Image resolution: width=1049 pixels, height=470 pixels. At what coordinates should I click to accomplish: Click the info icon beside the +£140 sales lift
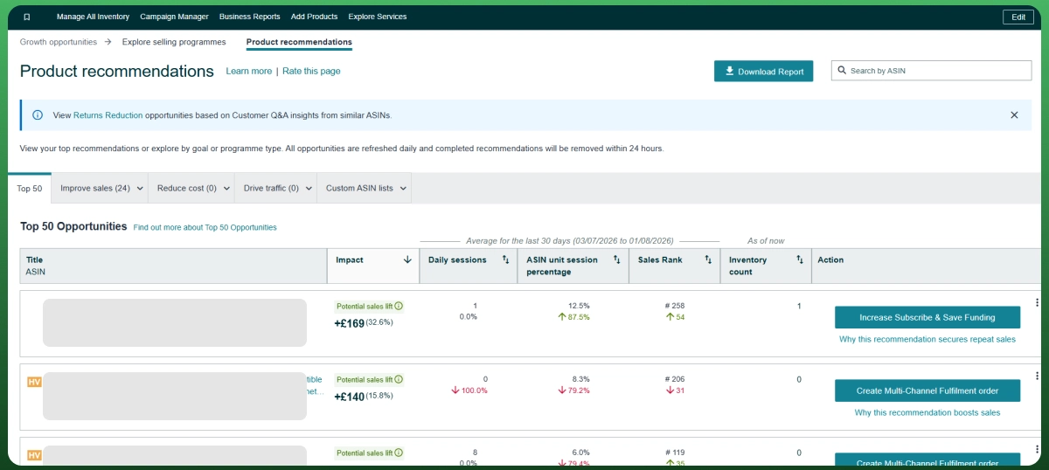[399, 380]
